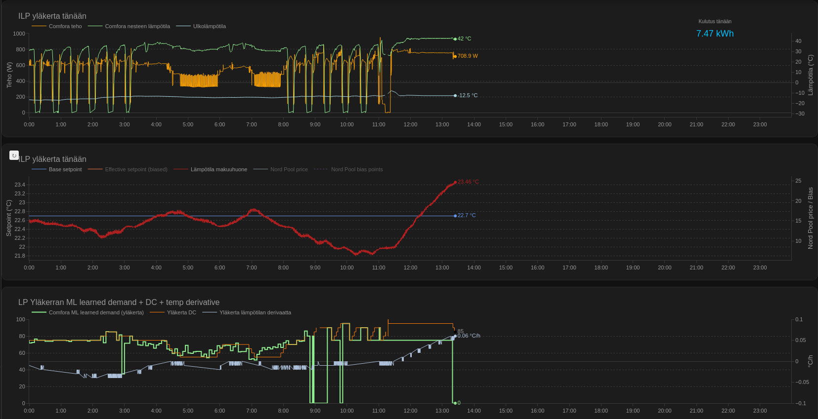Click the ML learned demand chart title
Screen dimensions: 818x419
pyautogui.click(x=119, y=303)
